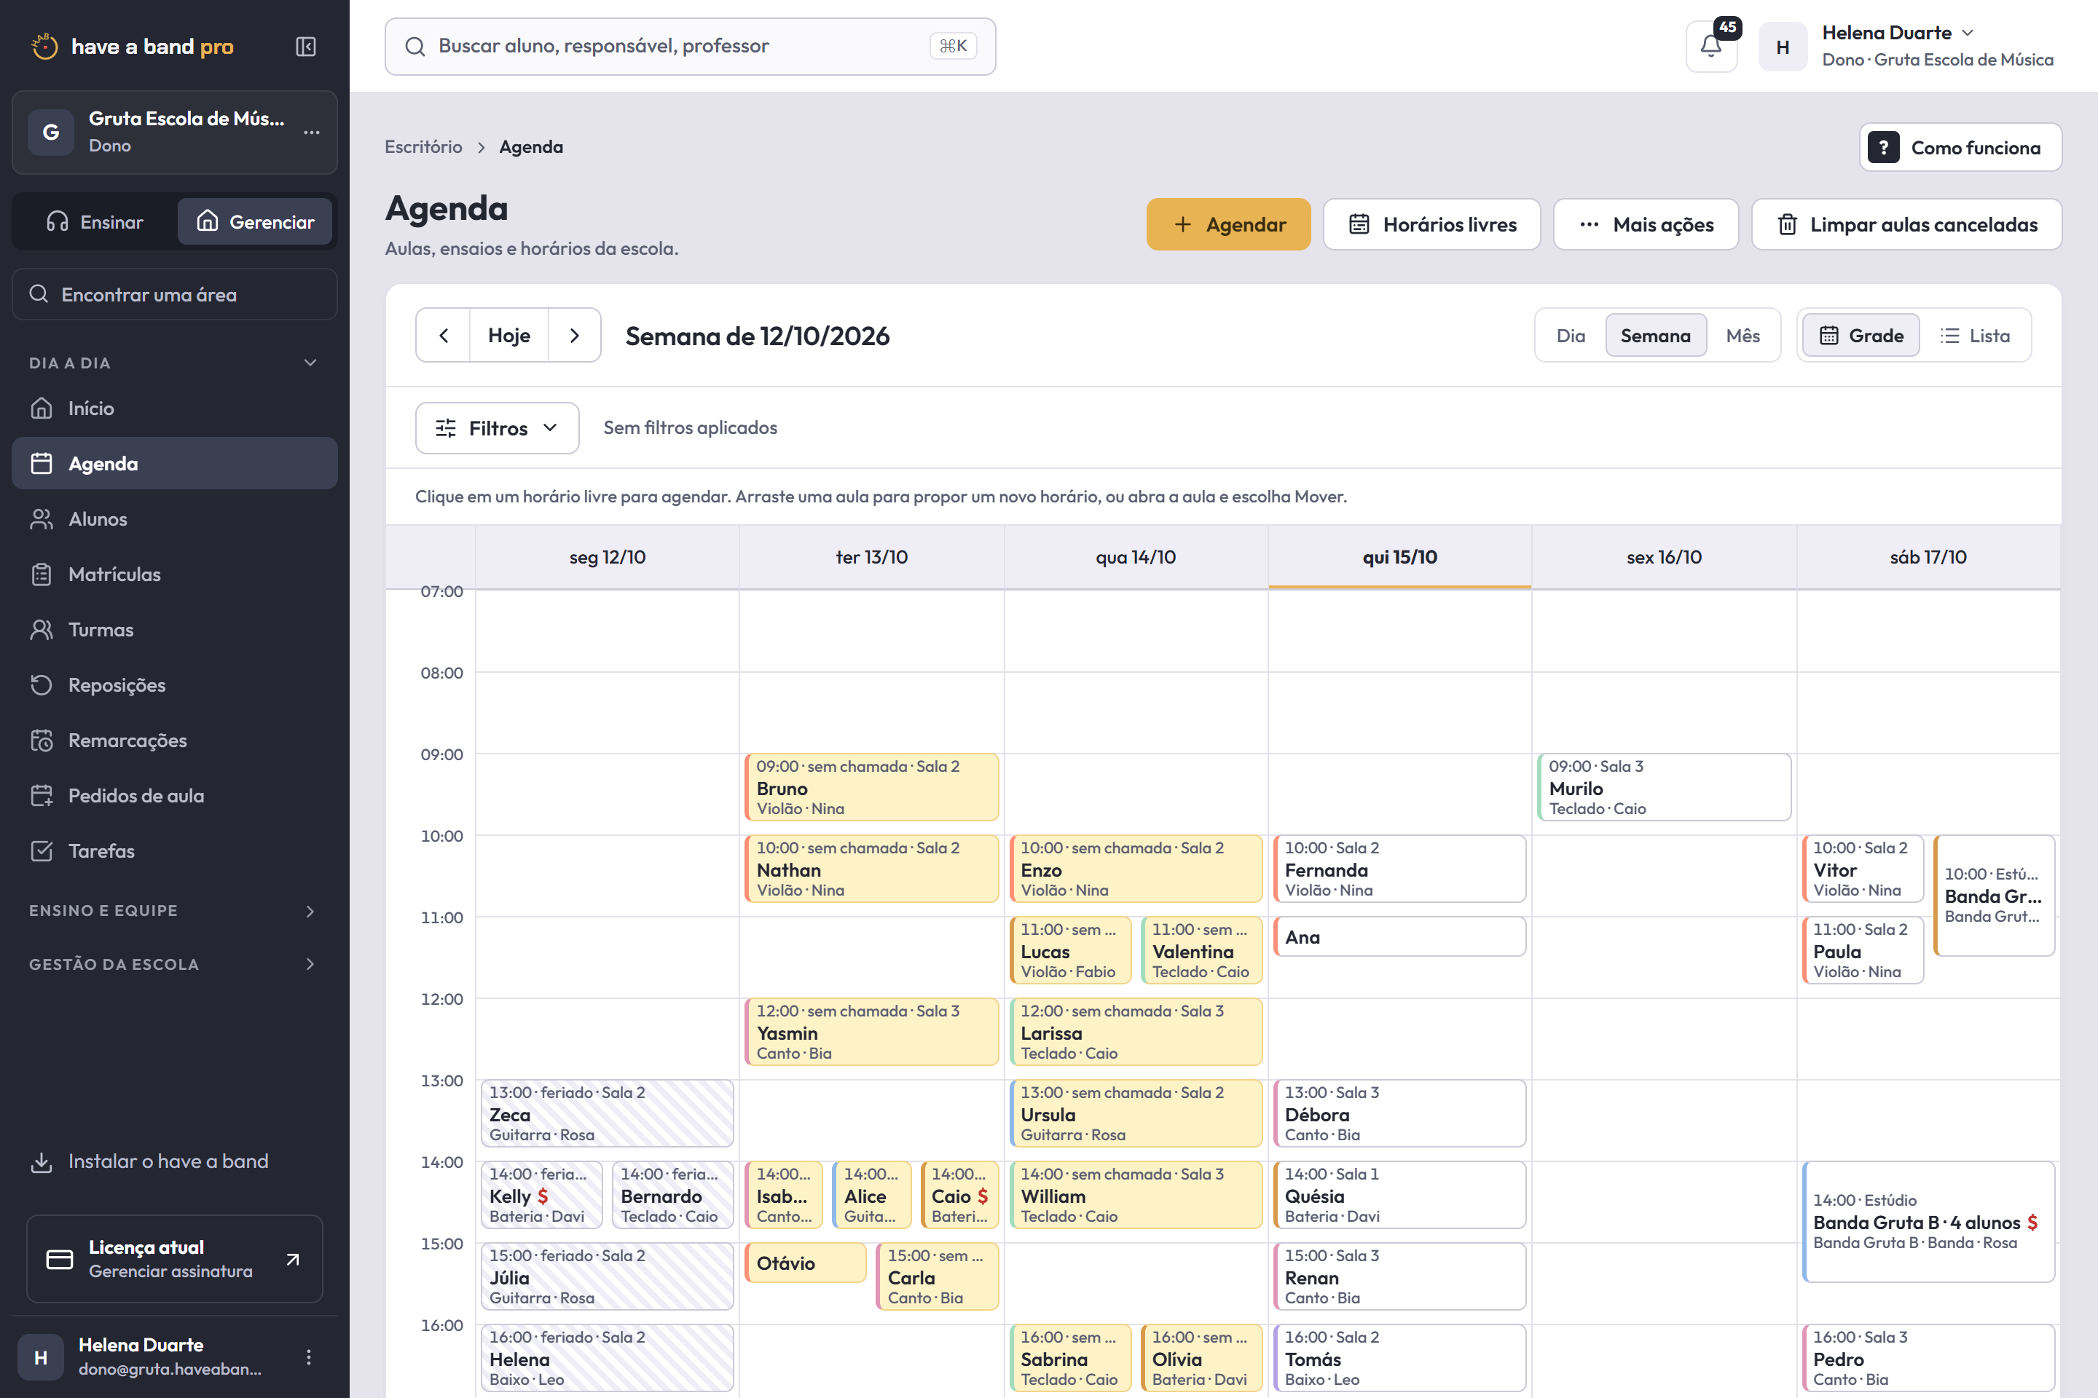Open Mais ações menu

coord(1646,225)
